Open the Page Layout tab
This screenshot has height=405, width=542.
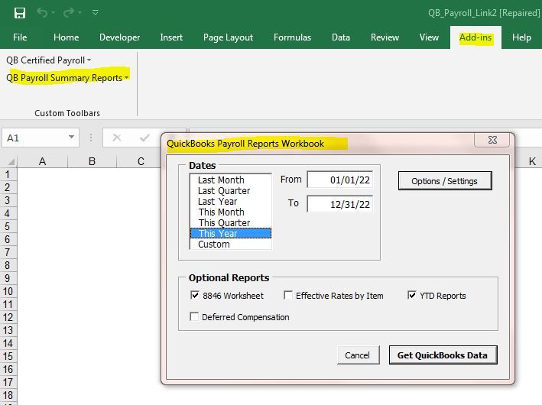click(x=228, y=37)
